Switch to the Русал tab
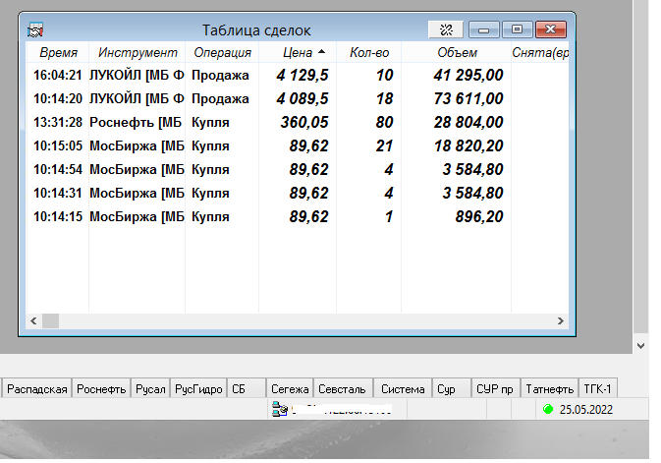 [x=150, y=389]
